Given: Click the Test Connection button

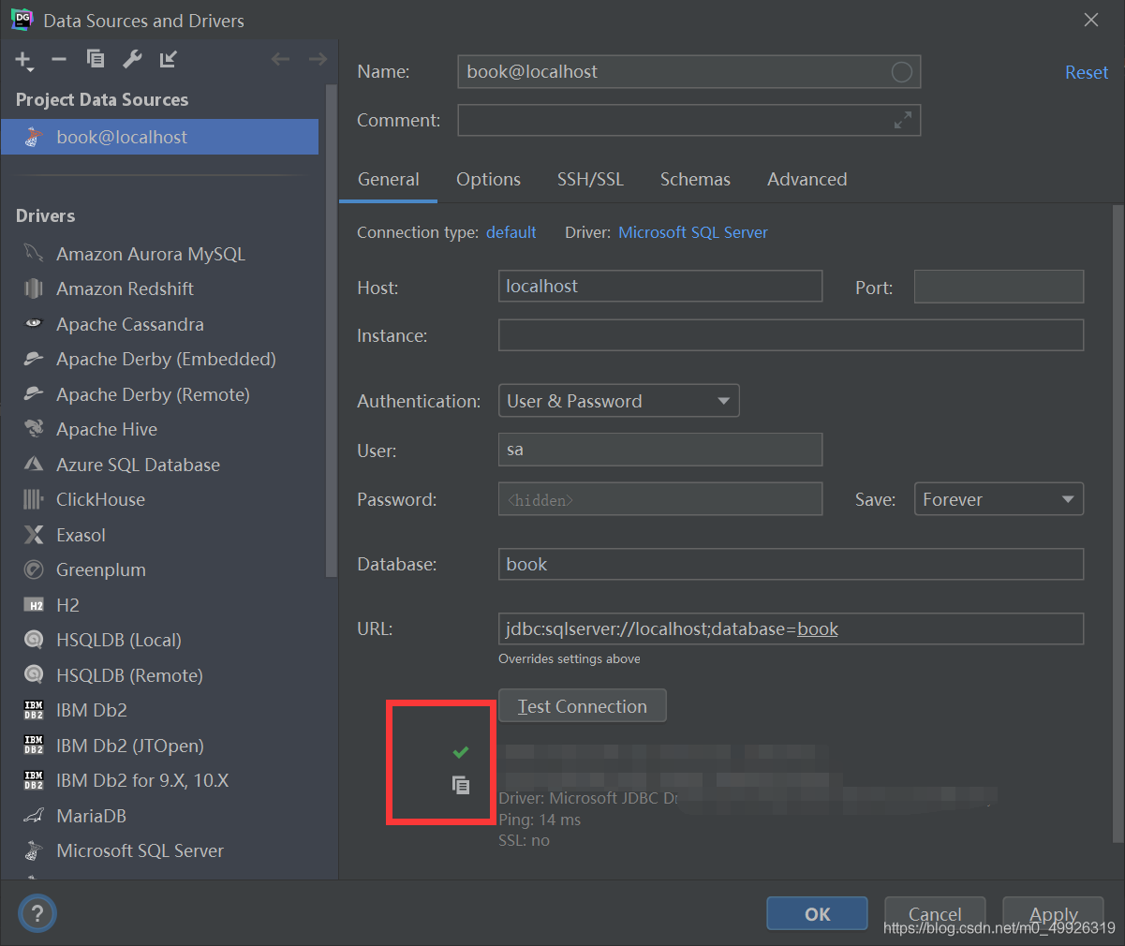Looking at the screenshot, I should click(x=582, y=706).
